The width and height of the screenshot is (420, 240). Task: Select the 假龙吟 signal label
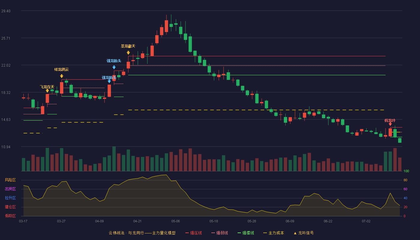point(390,121)
